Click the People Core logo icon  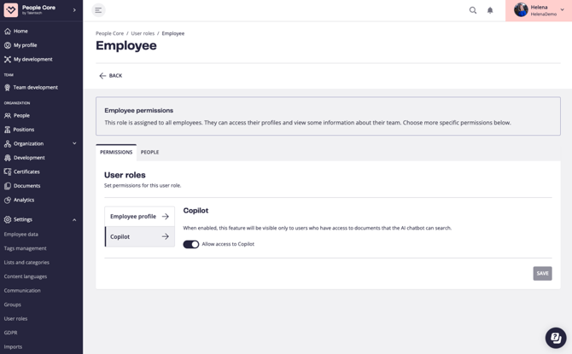(10, 10)
